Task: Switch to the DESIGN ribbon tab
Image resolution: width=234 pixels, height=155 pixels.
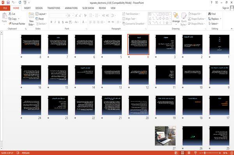Action: pos(39,8)
